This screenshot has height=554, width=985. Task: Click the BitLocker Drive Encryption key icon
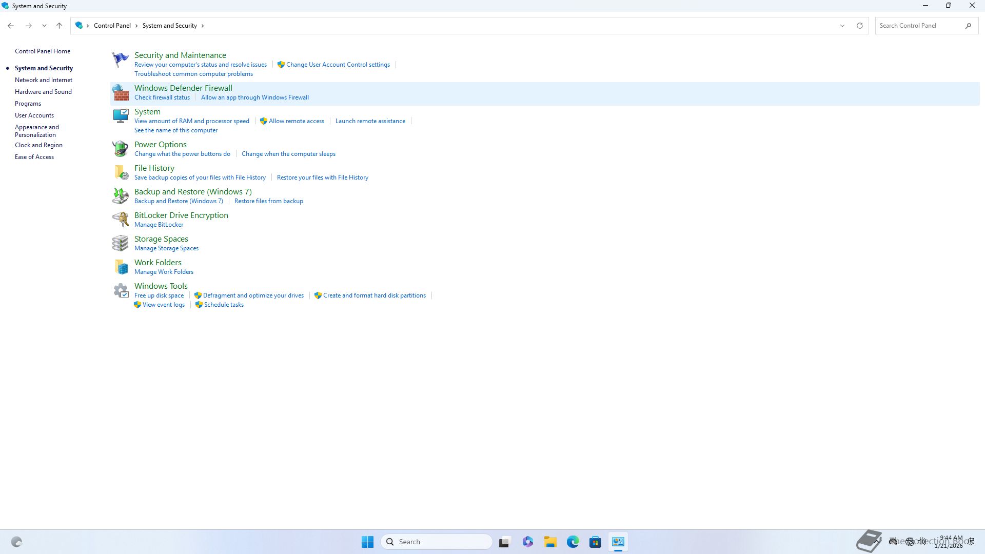(121, 220)
